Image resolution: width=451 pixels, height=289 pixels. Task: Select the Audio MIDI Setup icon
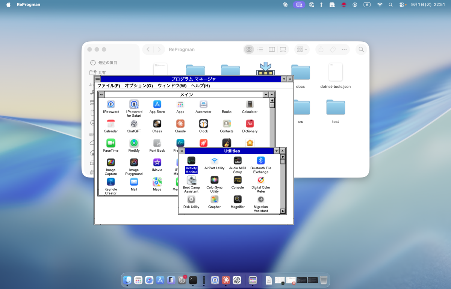(238, 161)
